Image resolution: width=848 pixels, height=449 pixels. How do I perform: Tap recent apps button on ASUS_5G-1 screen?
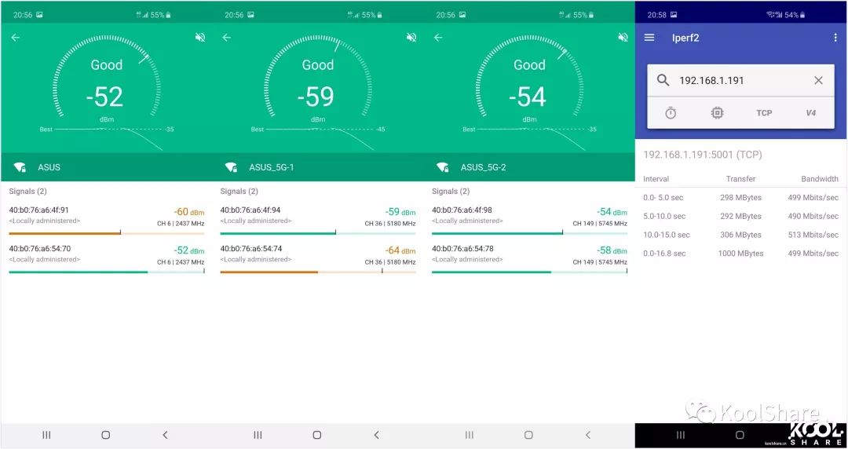(258, 435)
